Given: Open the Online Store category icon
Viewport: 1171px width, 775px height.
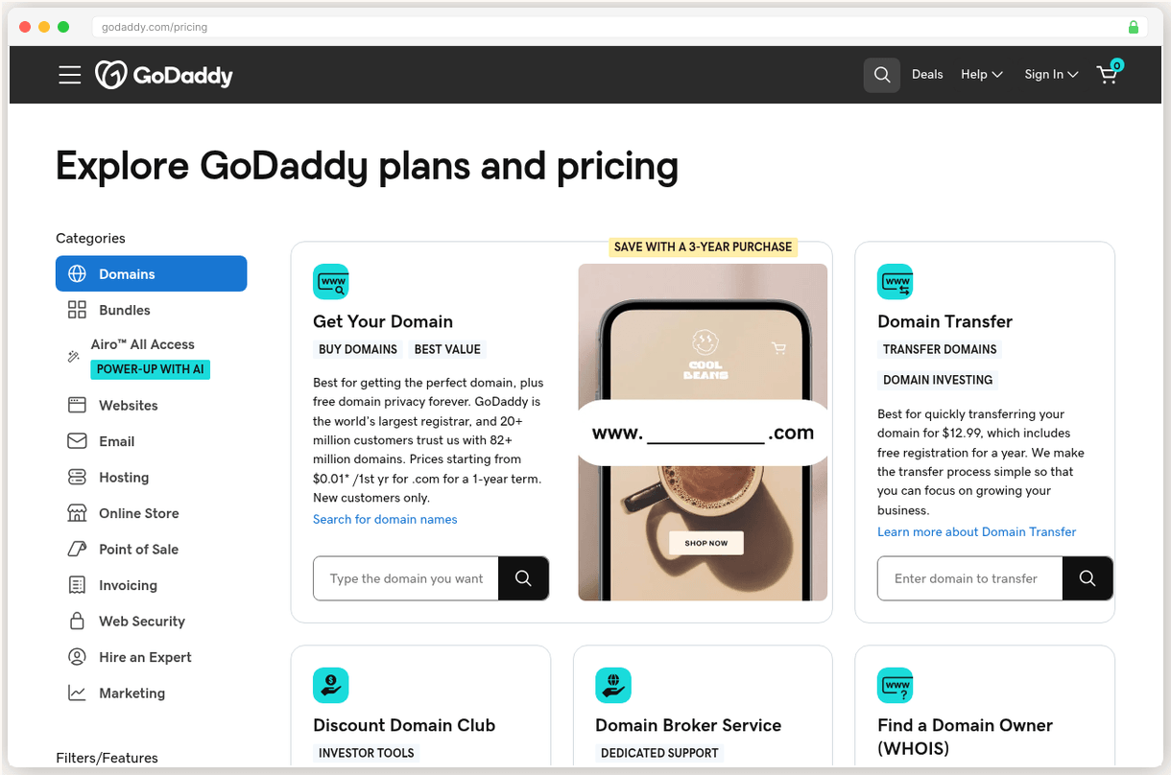Looking at the screenshot, I should [x=77, y=513].
